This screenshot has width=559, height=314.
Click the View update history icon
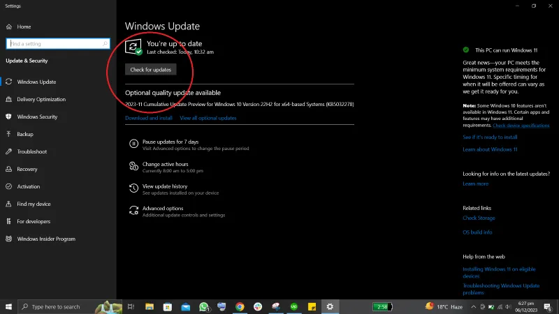(133, 188)
